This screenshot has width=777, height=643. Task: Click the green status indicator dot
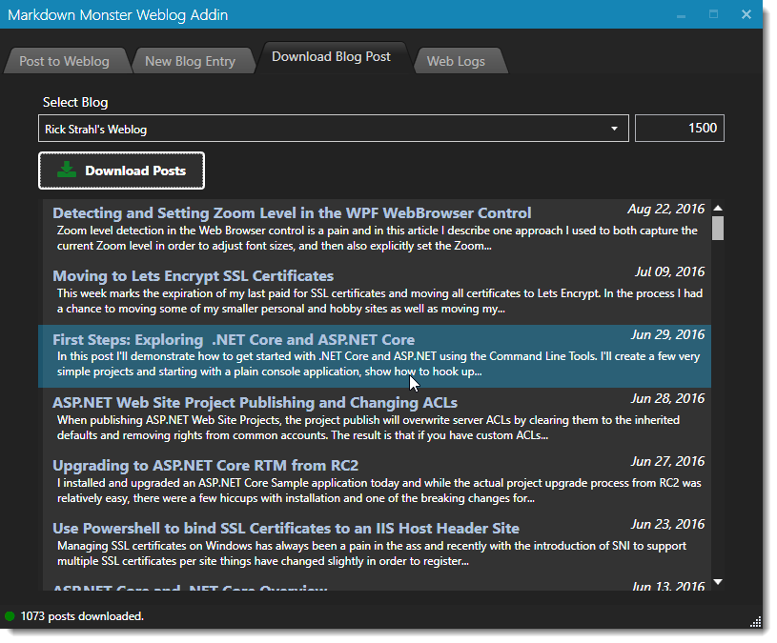coord(10,616)
